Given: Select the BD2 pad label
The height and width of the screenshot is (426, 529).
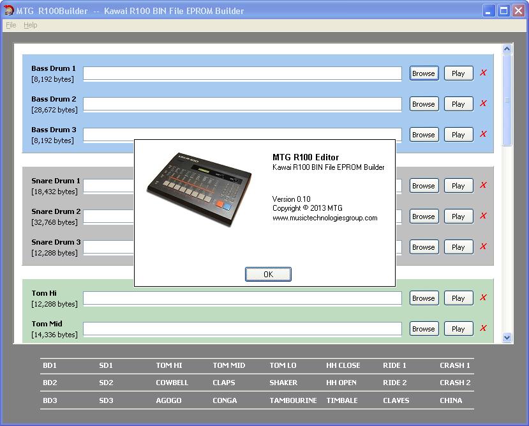Looking at the screenshot, I should point(50,383).
